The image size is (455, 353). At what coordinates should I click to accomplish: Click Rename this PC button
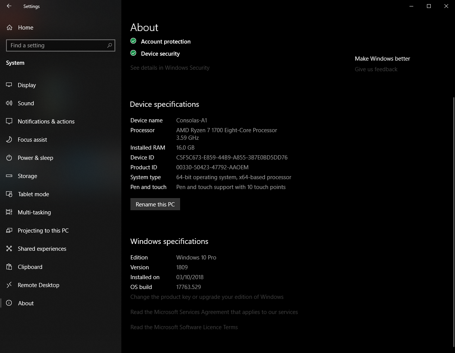[x=155, y=204]
